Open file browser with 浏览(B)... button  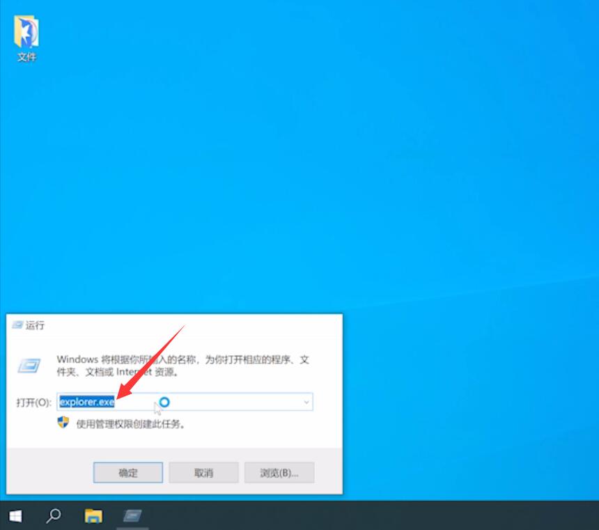tap(279, 473)
